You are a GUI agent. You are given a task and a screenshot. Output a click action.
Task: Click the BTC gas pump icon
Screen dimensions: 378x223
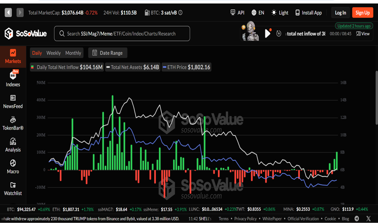pos(146,13)
